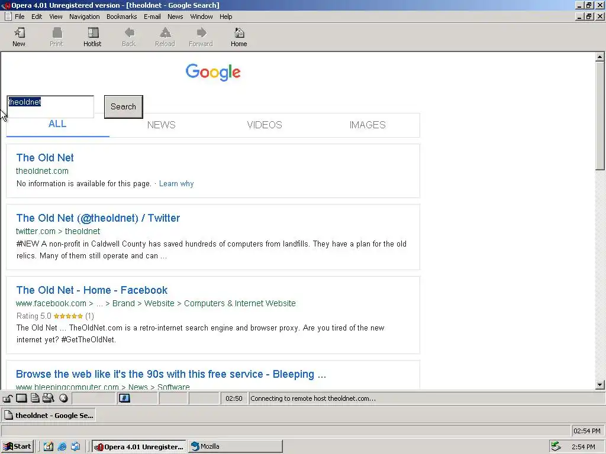The height and width of the screenshot is (454, 606).
Task: Click the 02:54 PM Opera clock field
Action: [587, 431]
